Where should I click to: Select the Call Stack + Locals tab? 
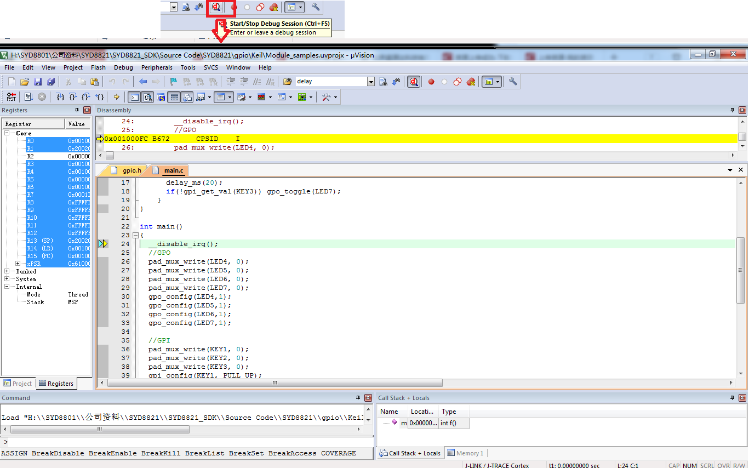click(409, 453)
